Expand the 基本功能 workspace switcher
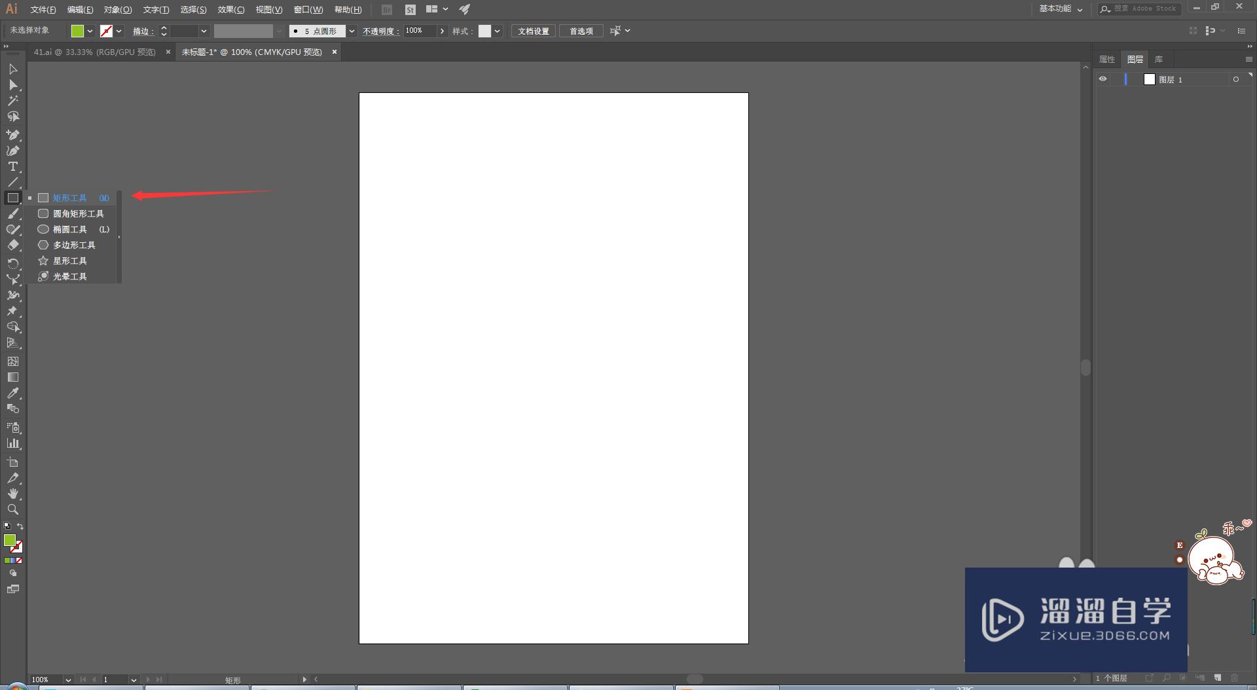Image resolution: width=1257 pixels, height=690 pixels. 1061,9
